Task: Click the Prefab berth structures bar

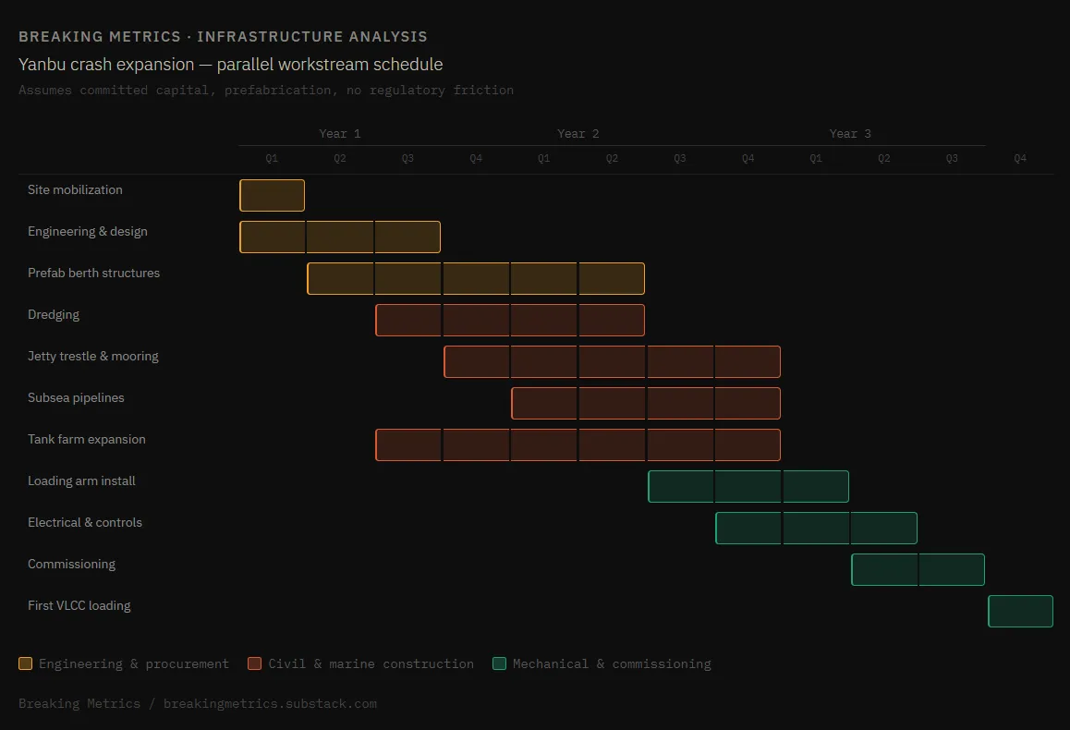Action: click(476, 278)
